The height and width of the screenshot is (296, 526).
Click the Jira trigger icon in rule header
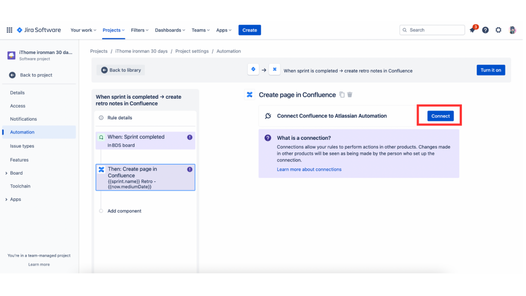253,69
